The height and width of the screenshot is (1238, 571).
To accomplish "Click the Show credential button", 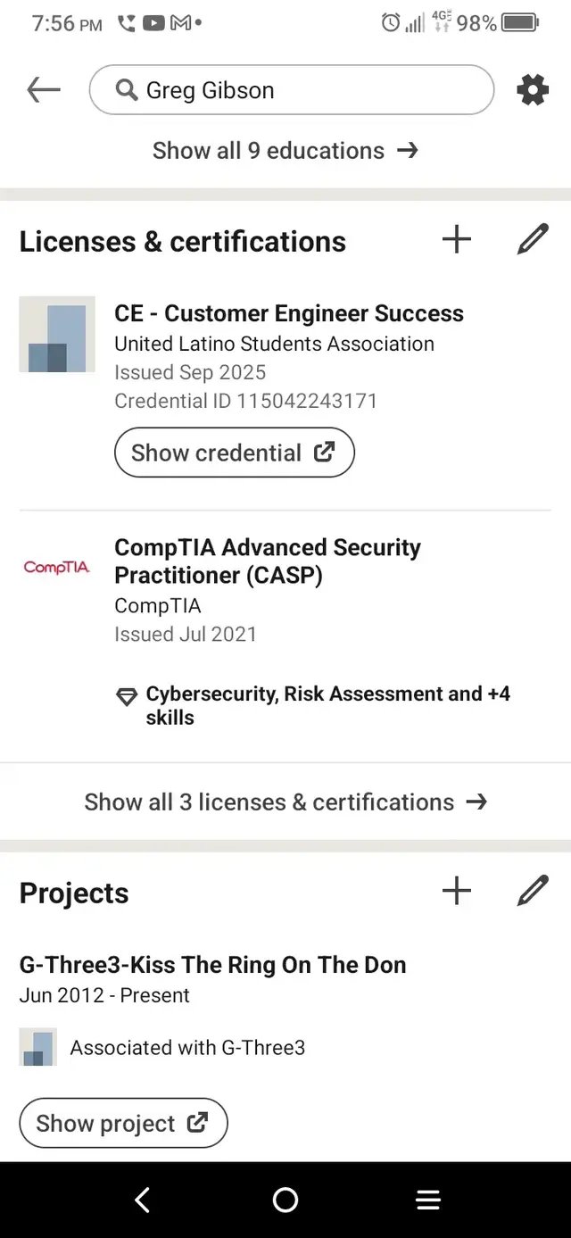I will (x=235, y=453).
